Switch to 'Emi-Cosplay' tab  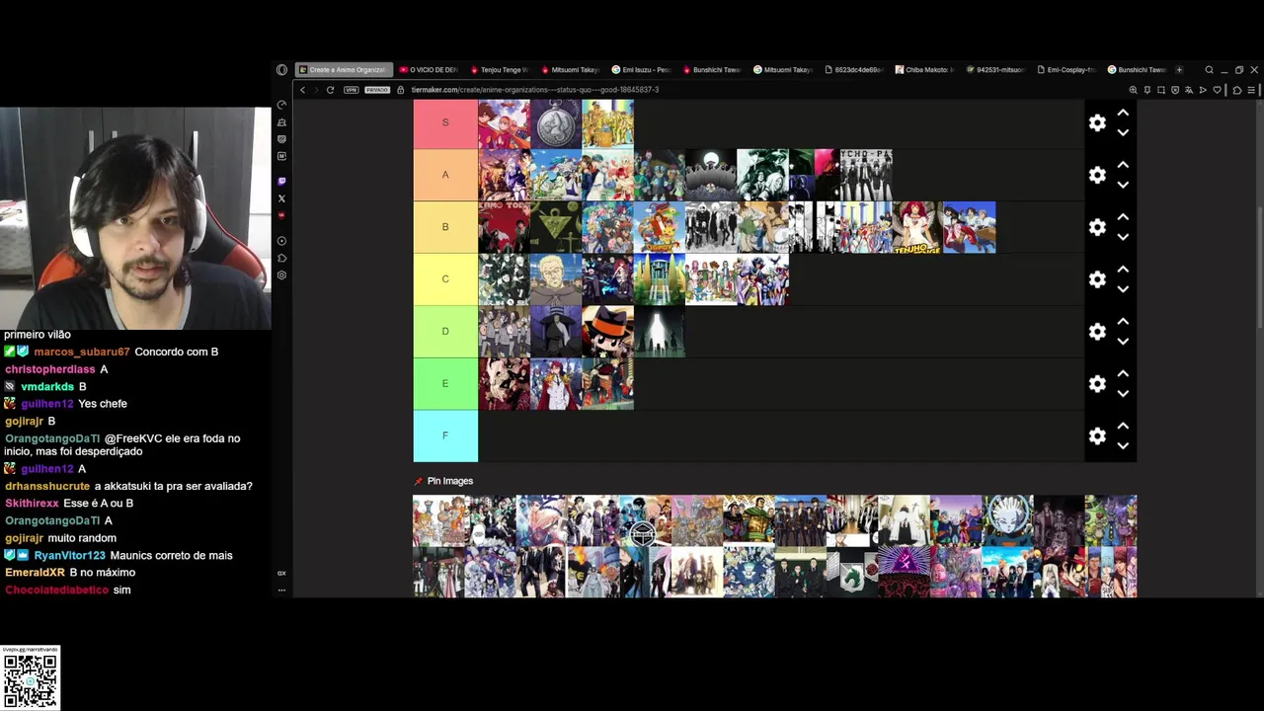click(x=1067, y=70)
